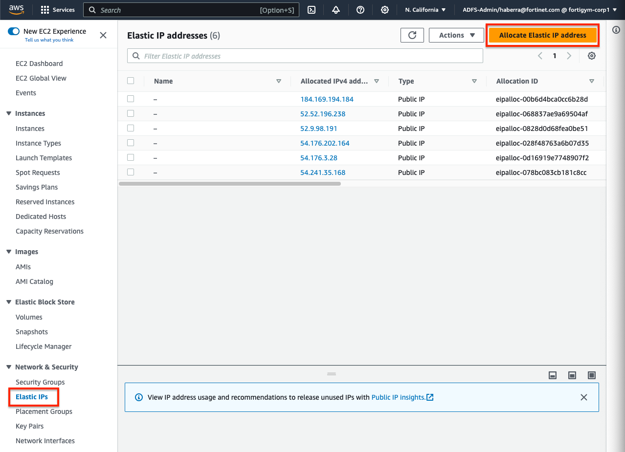This screenshot has width=625, height=452.
Task: Close the EC2 sidebar navigation
Action: [x=103, y=35]
